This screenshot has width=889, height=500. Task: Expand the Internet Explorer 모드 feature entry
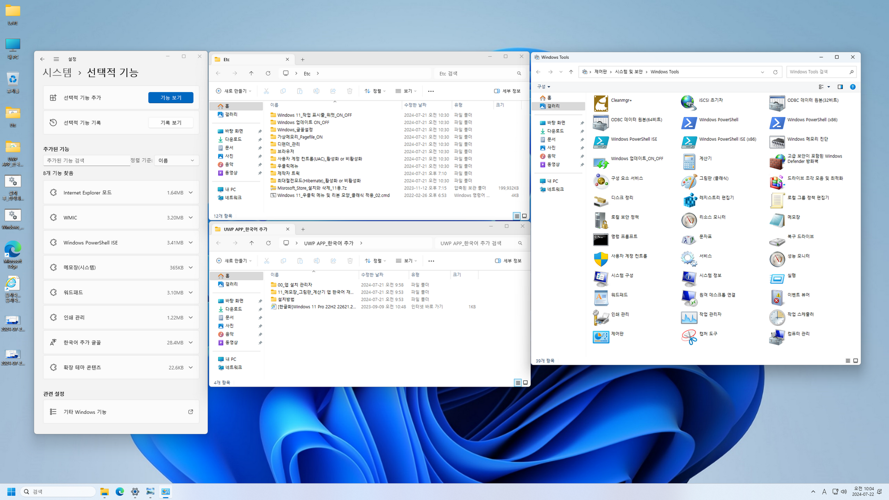pos(190,193)
